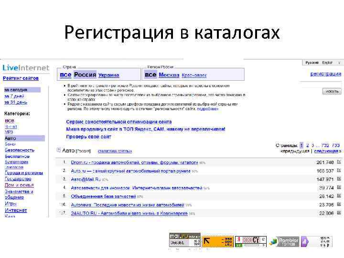
Task: Click the Rambler Top100 badge
Action: (x=284, y=242)
